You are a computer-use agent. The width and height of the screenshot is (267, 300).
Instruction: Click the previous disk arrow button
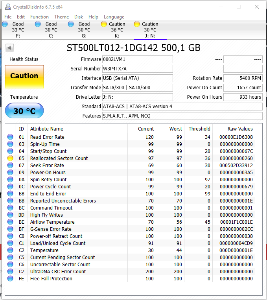10,48
